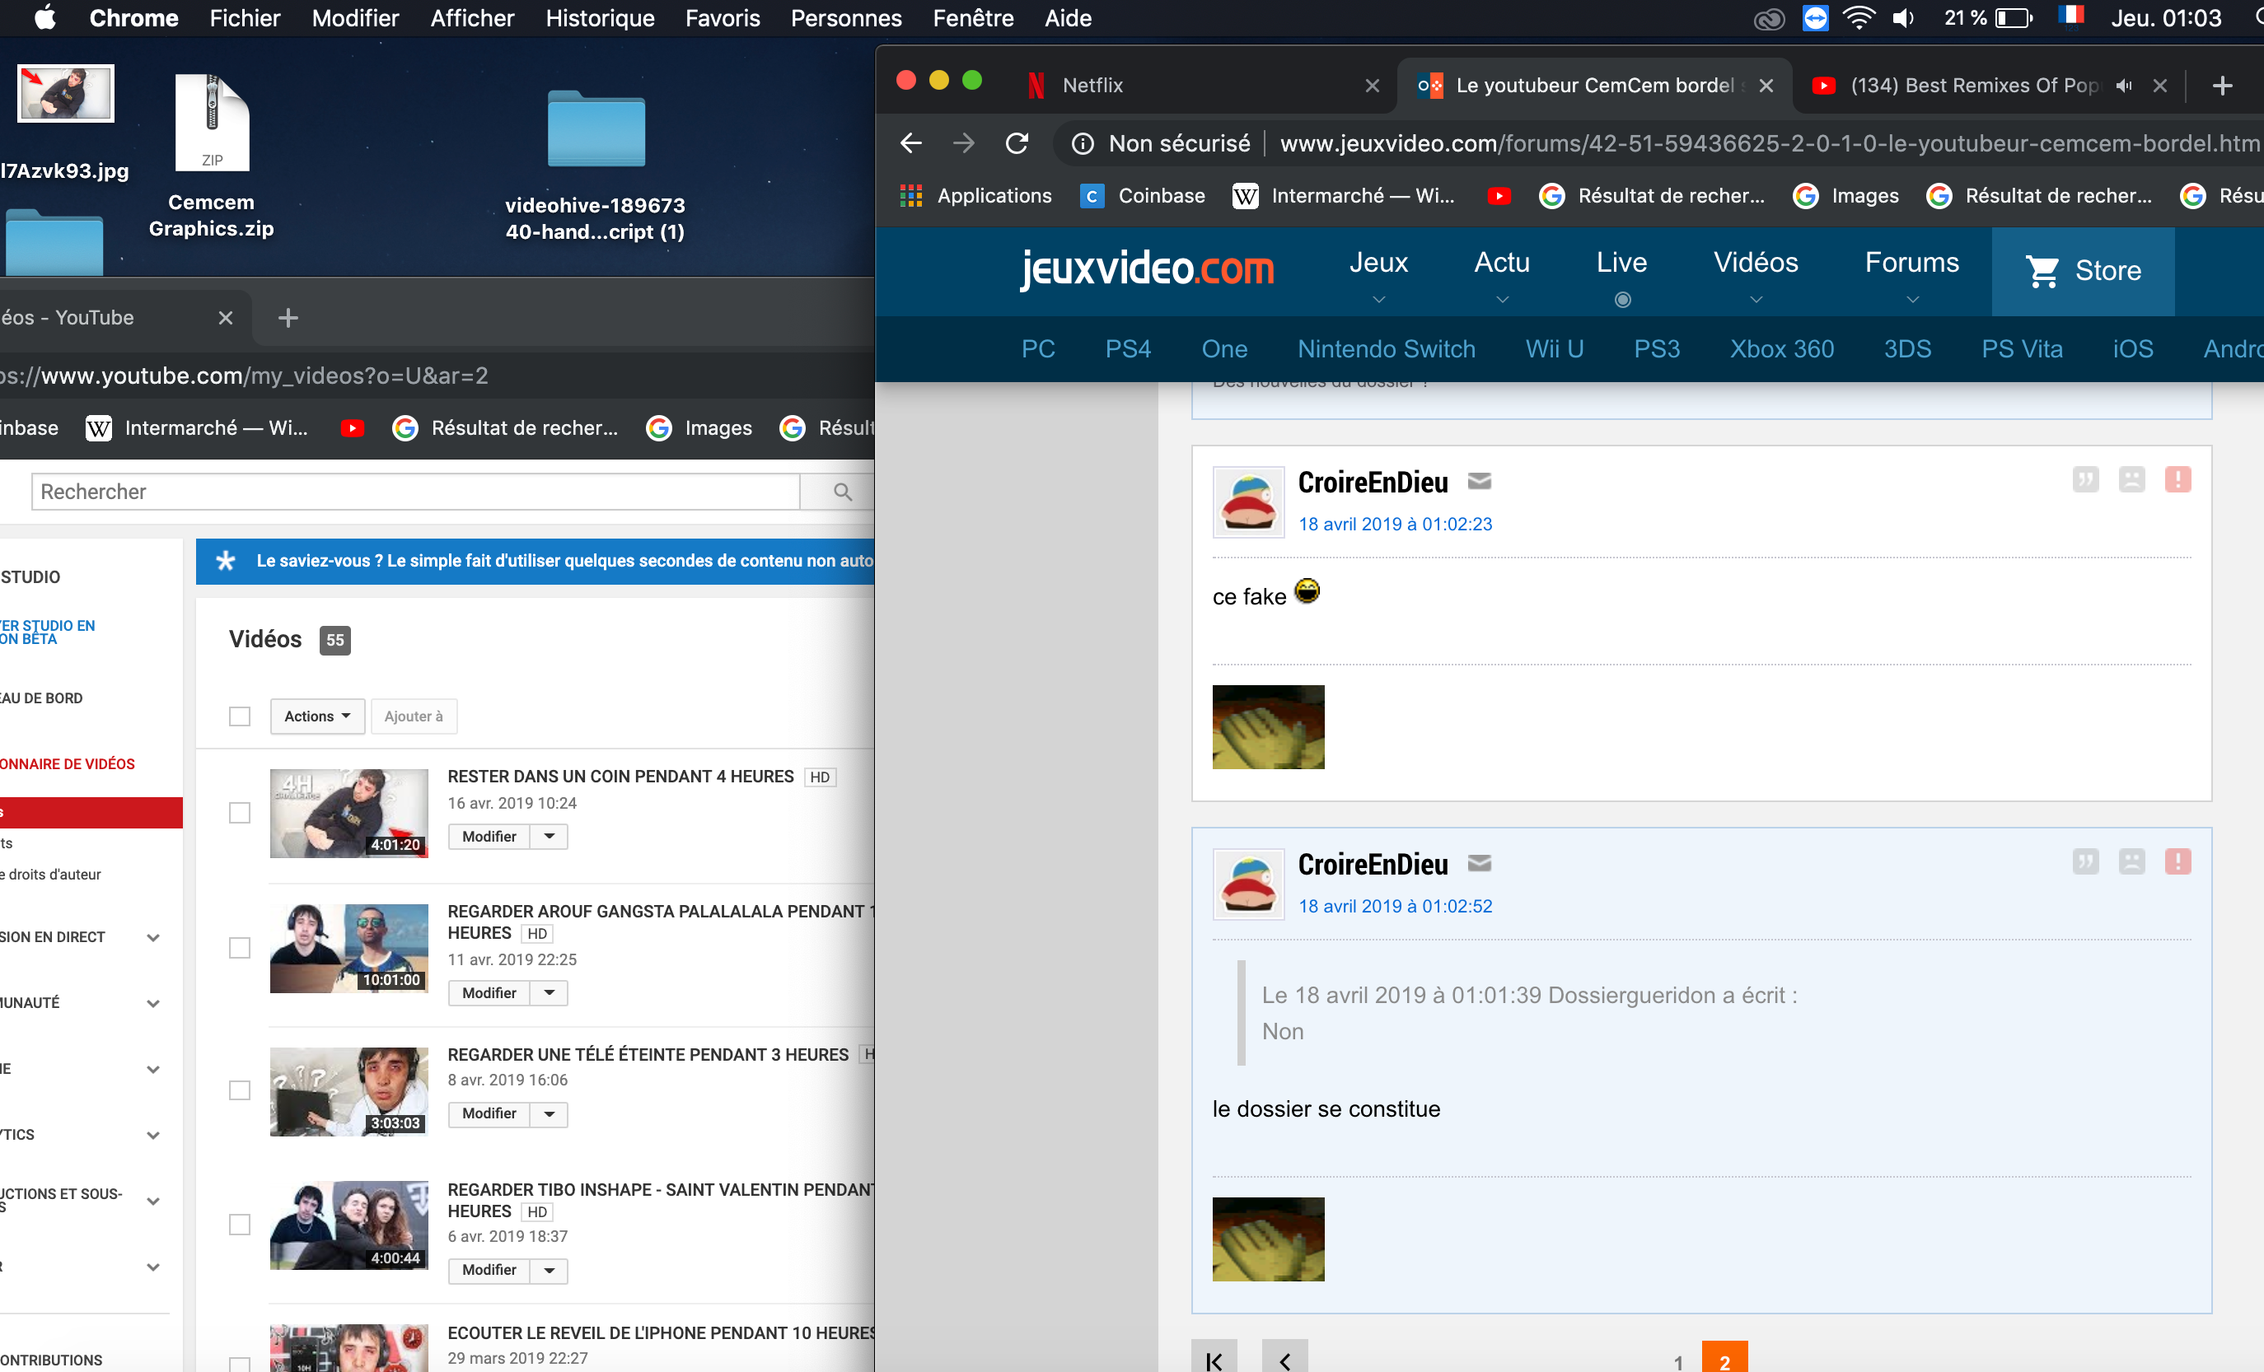Tick the select-all videos checkbox
Viewport: 2264px width, 1372px height.
[240, 716]
